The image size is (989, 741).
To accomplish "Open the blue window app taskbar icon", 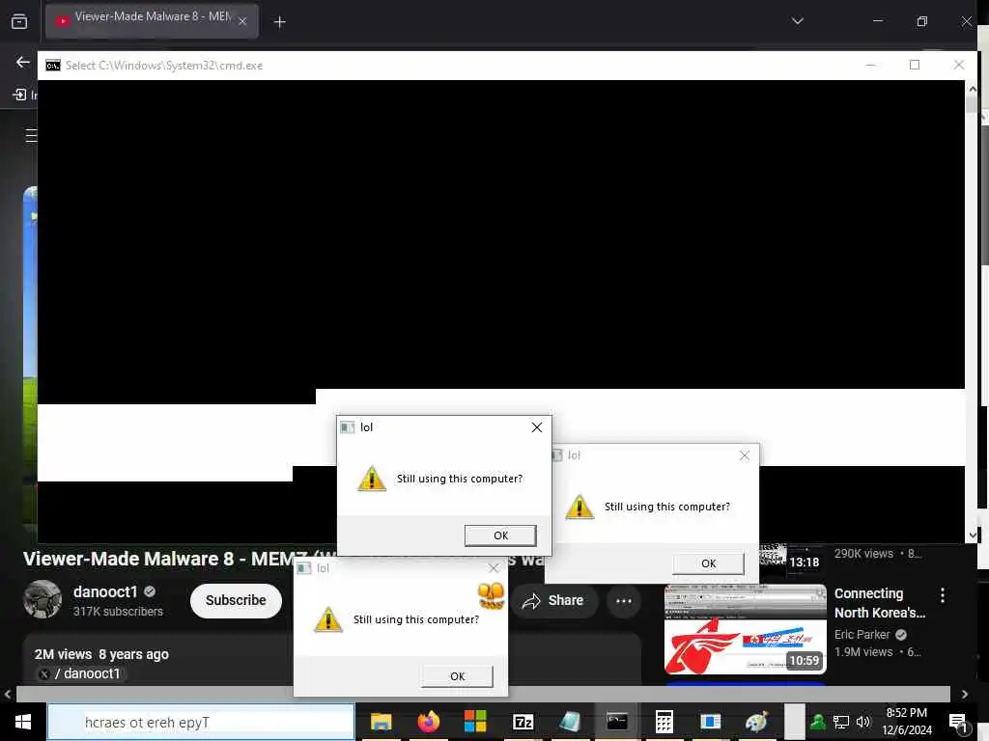I will 711,722.
